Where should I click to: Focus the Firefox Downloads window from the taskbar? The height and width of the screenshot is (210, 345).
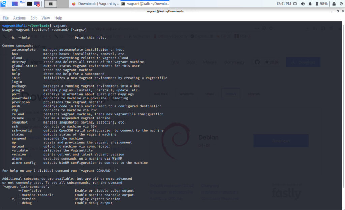(x=98, y=4)
